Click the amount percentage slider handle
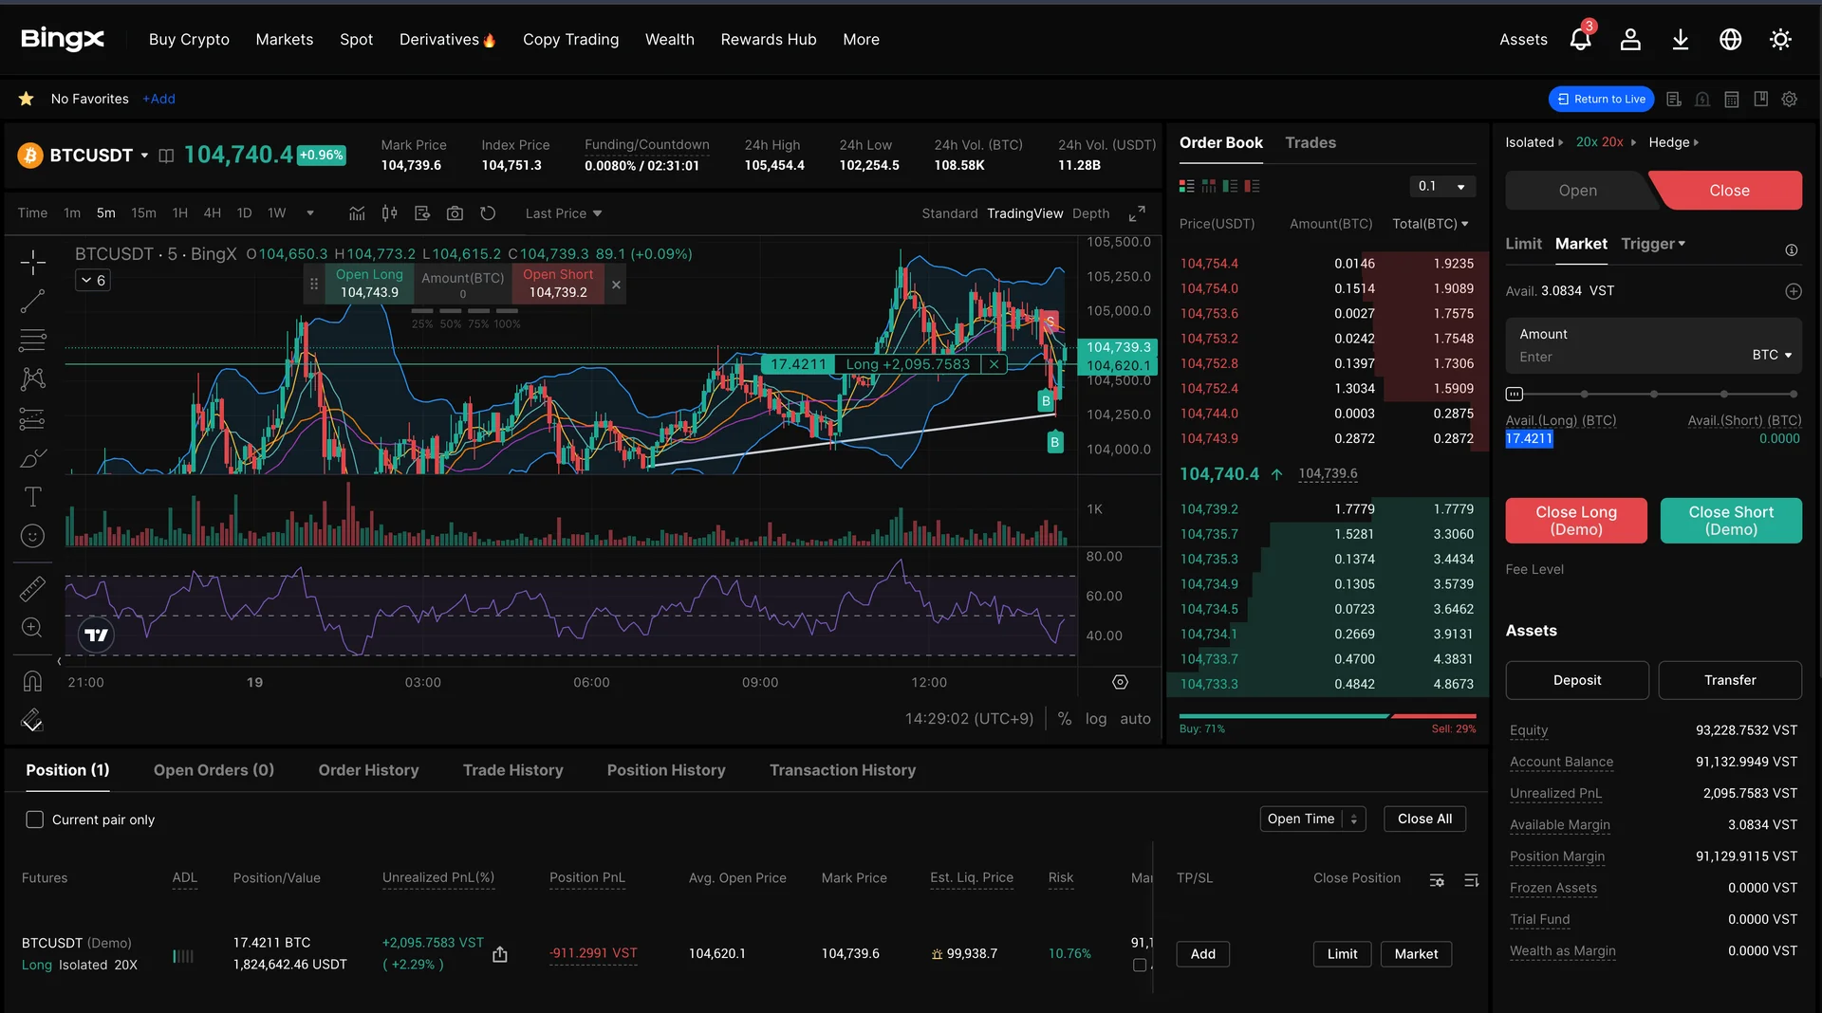The height and width of the screenshot is (1013, 1822). 1515,394
